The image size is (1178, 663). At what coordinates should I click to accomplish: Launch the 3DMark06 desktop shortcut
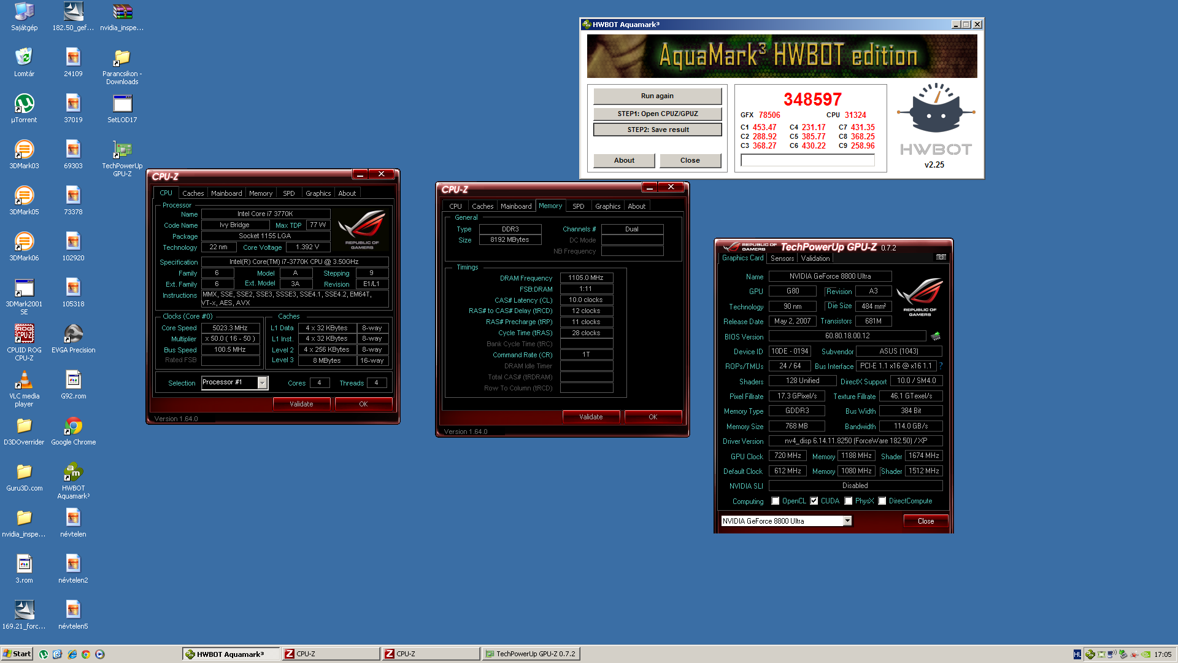(24, 246)
